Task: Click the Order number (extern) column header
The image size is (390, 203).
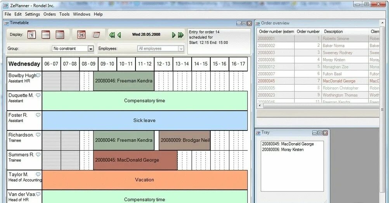Action: pyautogui.click(x=276, y=31)
